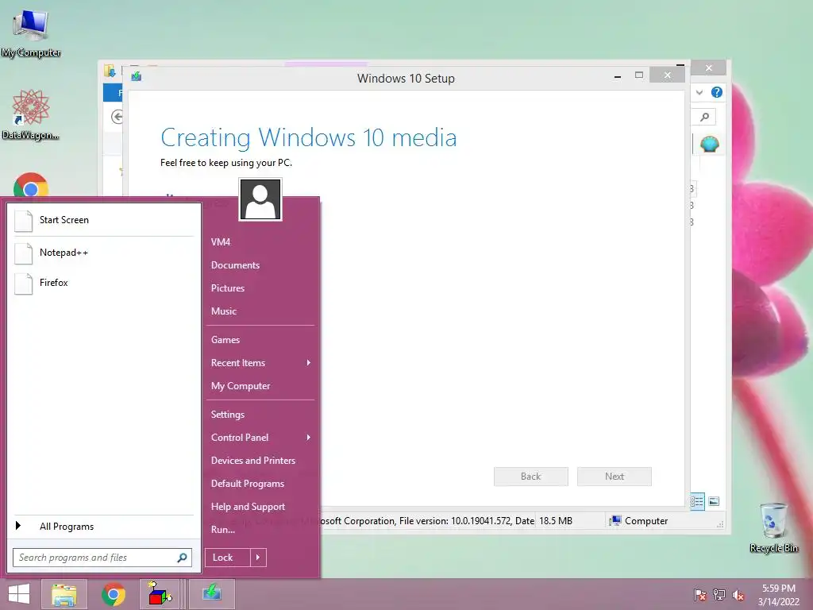Open the DataWagon desktop shortcut
This screenshot has width=813, height=610.
tap(31, 114)
